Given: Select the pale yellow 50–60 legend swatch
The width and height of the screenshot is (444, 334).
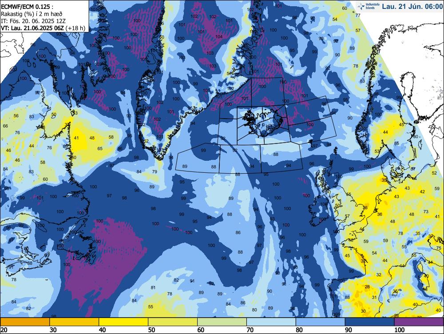Looking at the screenshot, I should [173, 322].
